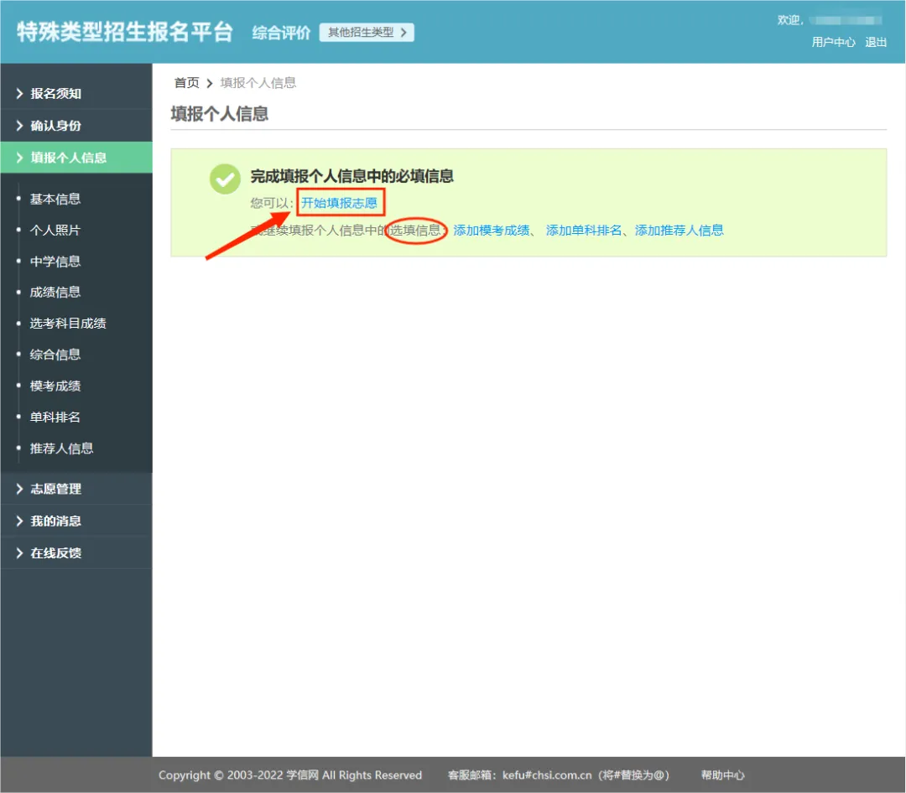The image size is (906, 793).
Task: Expand the 报名须知 sidebar section
Action: coord(55,94)
